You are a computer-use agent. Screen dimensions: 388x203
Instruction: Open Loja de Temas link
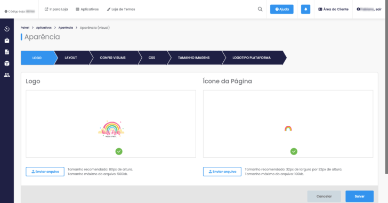121,9
